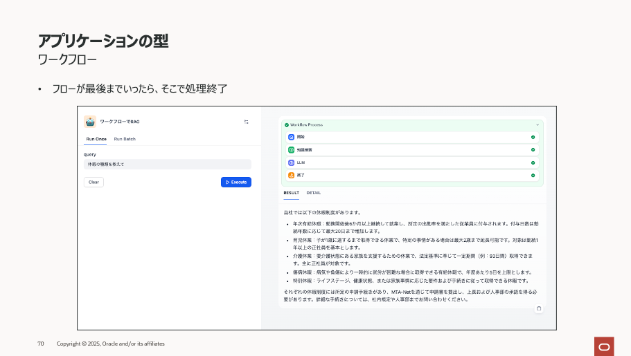Click the slide title アプリケーションの型

(103, 41)
